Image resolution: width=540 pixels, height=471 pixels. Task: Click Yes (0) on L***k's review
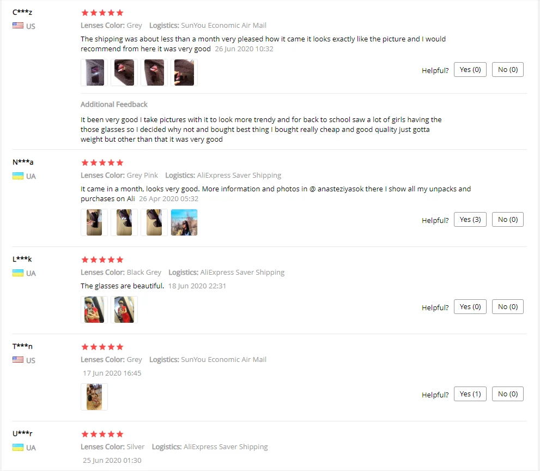coord(470,307)
